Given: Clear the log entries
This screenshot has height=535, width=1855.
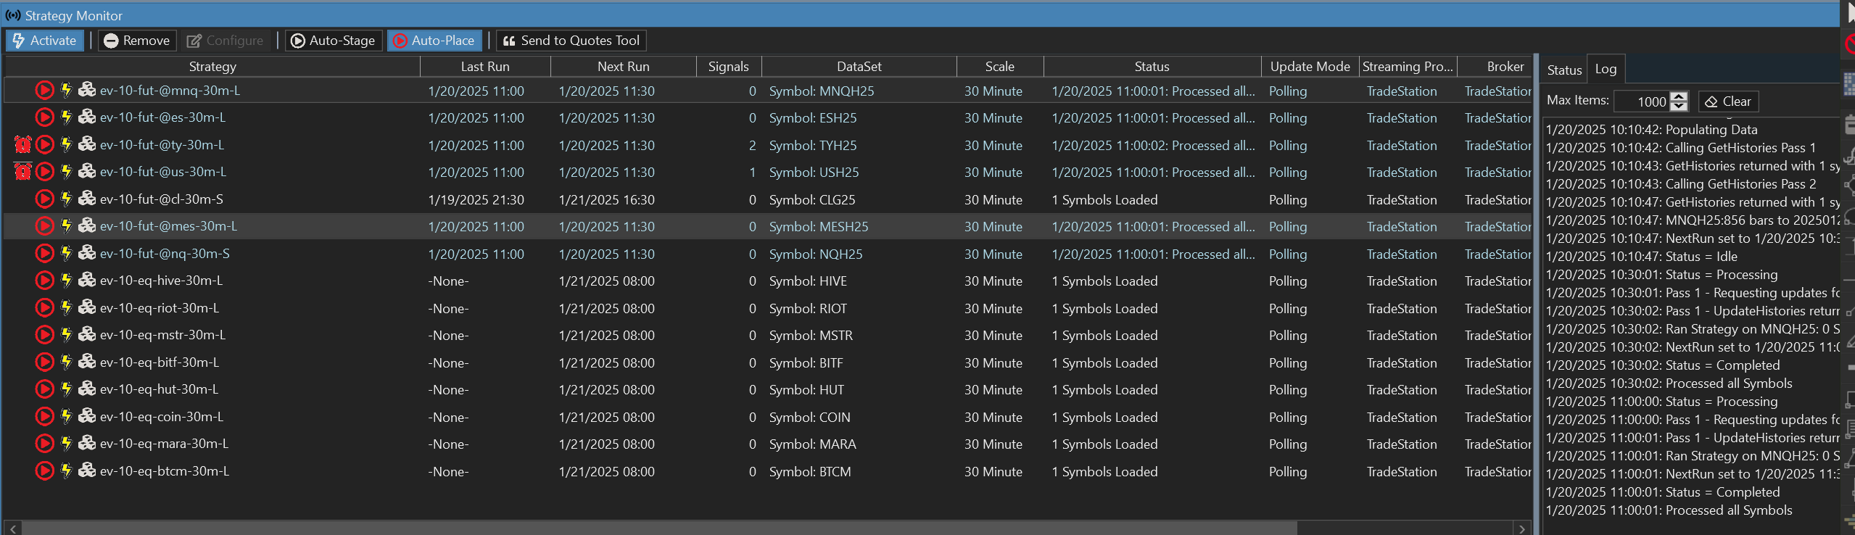Looking at the screenshot, I should [1728, 101].
